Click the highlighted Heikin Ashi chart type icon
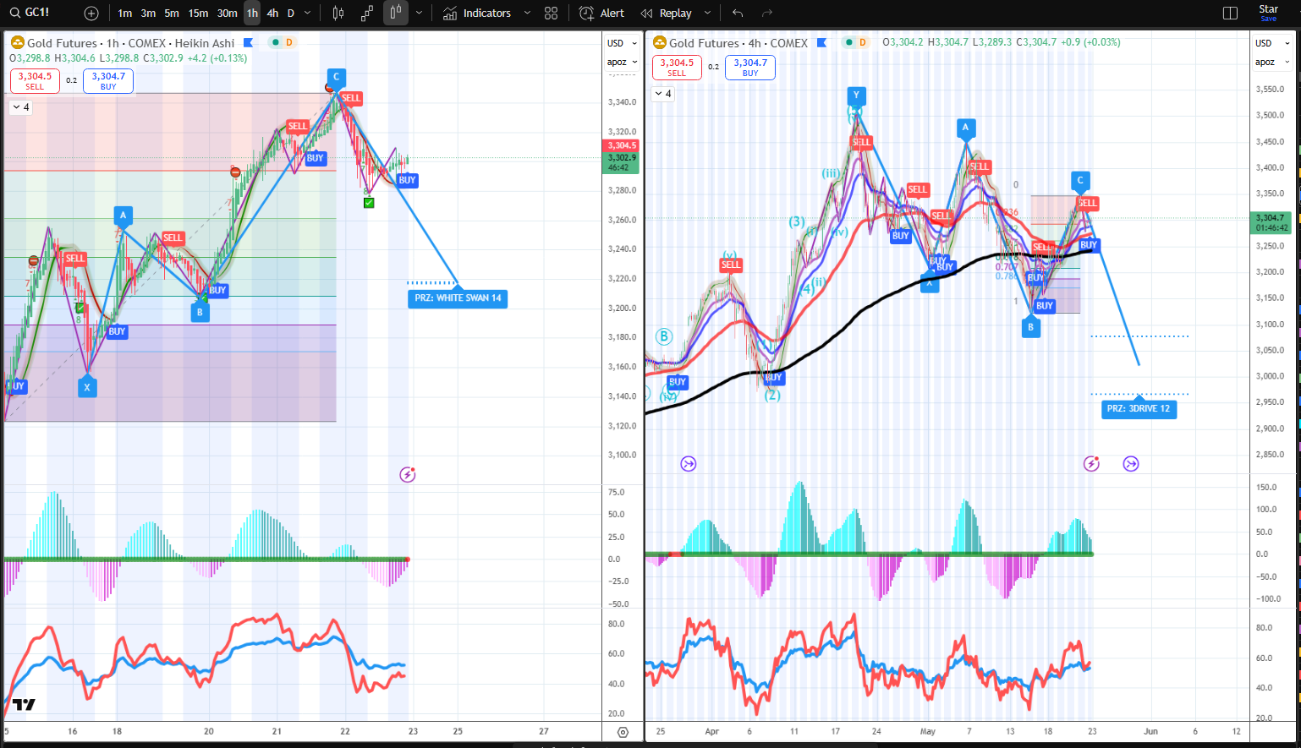The image size is (1301, 748). (x=396, y=14)
